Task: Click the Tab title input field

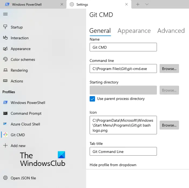Action: 123,151
